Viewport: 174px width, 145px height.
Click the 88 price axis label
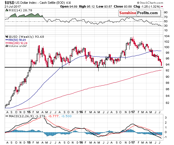[x=167, y=83]
